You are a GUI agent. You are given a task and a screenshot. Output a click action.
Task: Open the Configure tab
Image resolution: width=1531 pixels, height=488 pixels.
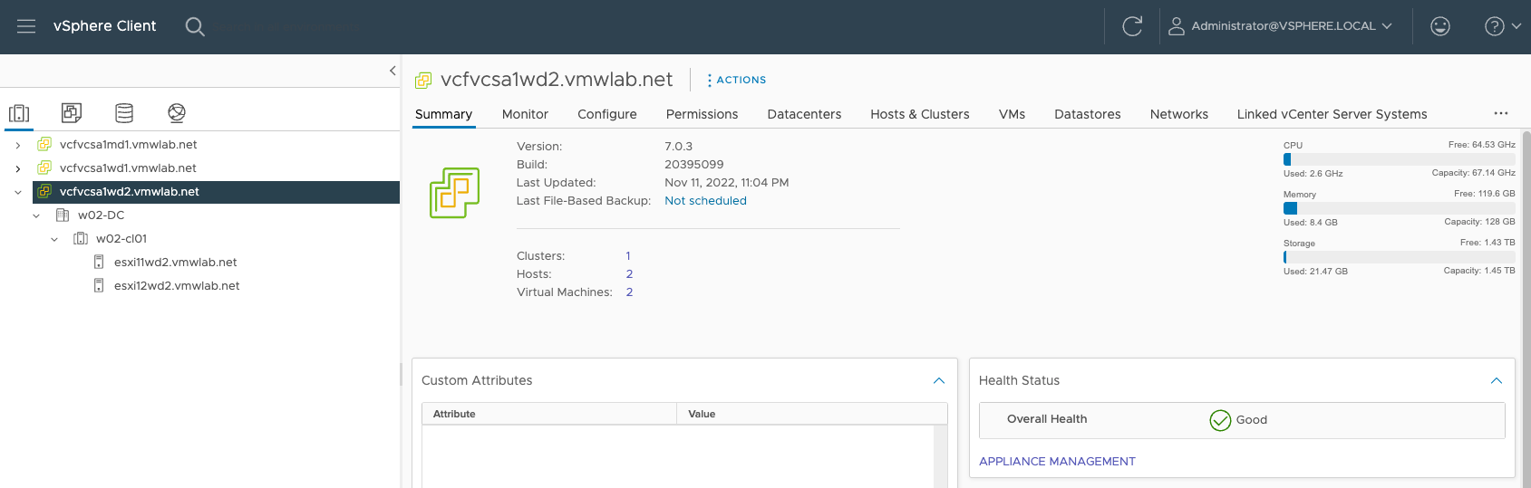[607, 114]
